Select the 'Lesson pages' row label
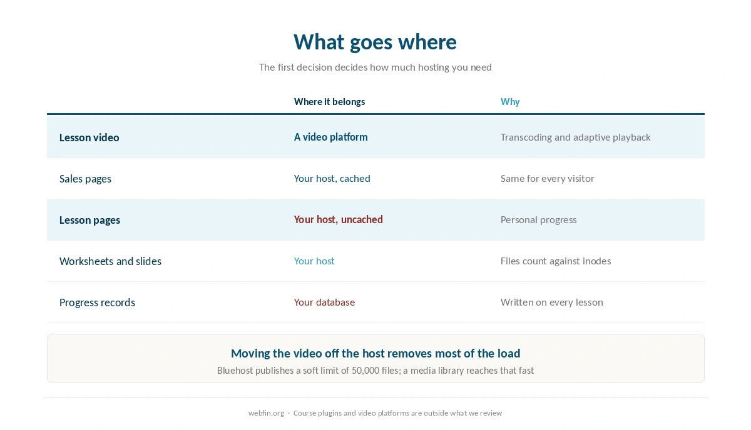751x430 pixels. point(89,220)
